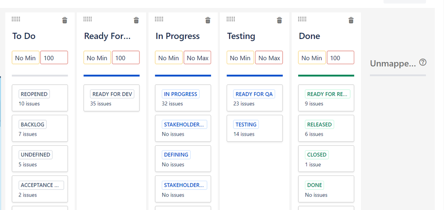444x210 pixels.
Task: Select the DEFINING status card
Action: click(183, 159)
